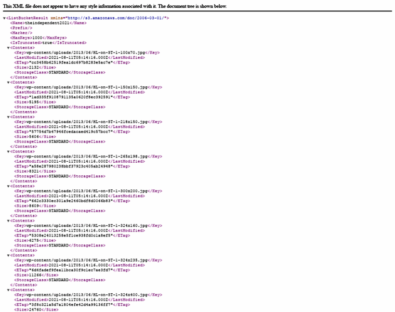The width and height of the screenshot is (395, 312).
Task: Click the bucket name theindependent2021
Action: [47, 23]
